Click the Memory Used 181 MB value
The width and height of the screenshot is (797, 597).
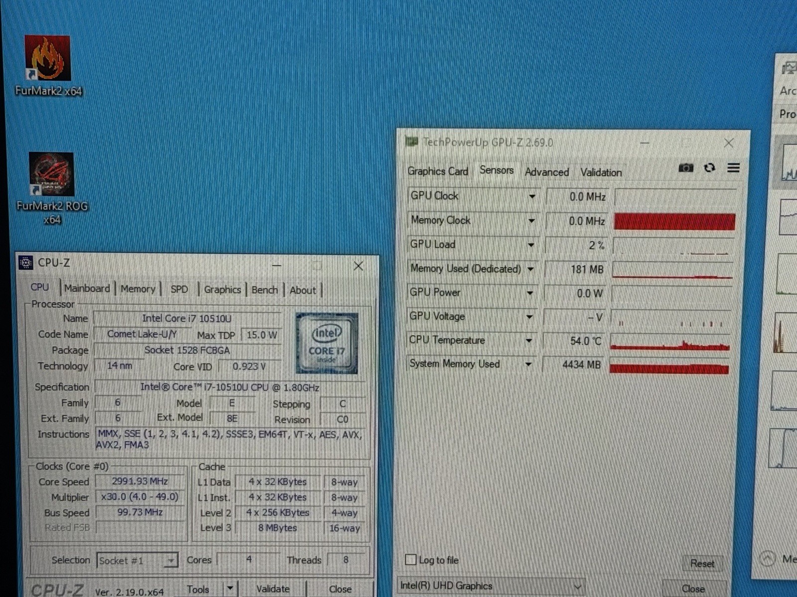575,269
